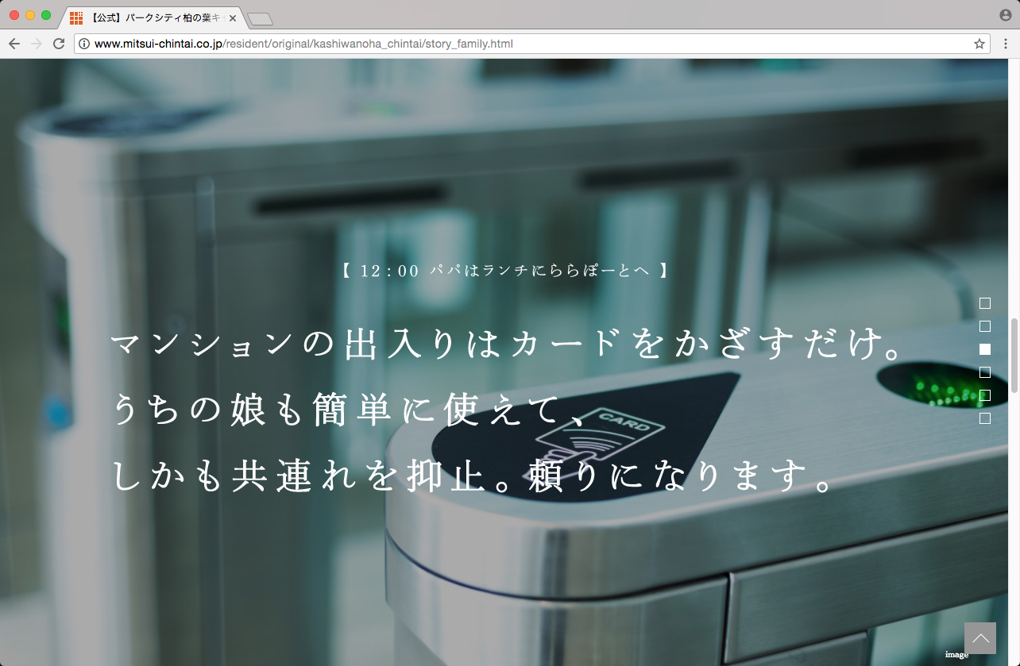This screenshot has height=666, width=1020.
Task: View site information icon in address bar
Action: coord(84,44)
